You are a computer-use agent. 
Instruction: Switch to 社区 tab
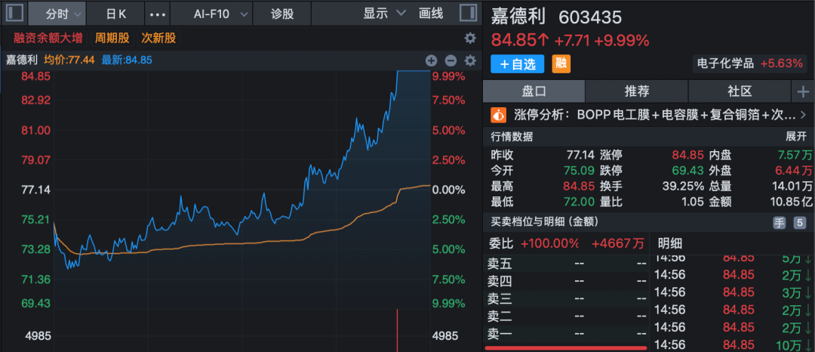click(740, 92)
